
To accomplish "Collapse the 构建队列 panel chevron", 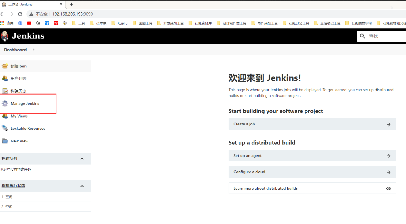I will tap(82, 159).
